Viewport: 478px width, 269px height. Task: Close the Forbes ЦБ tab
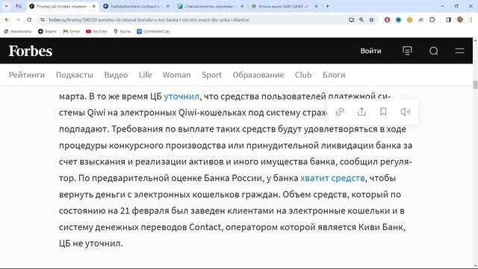(94, 6)
